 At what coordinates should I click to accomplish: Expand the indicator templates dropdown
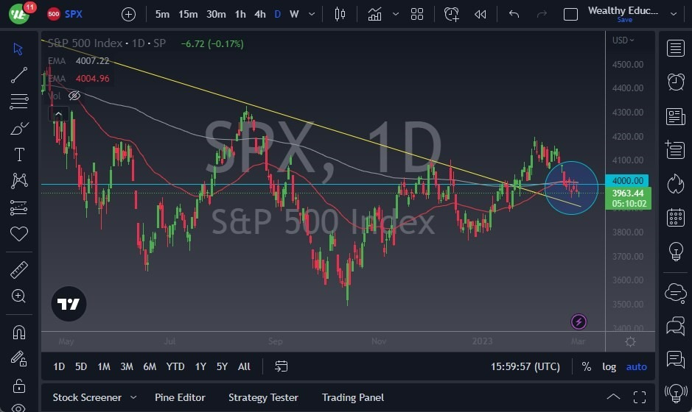396,14
